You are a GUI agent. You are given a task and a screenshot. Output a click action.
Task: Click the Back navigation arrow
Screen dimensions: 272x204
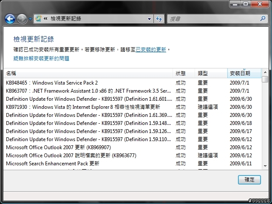[10, 19]
